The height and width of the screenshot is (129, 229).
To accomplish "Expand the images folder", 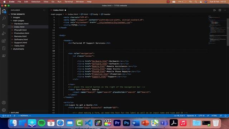I will click(16, 18).
